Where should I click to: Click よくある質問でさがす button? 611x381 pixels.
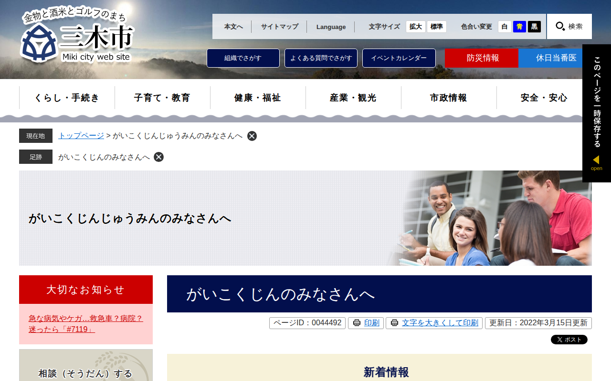point(321,58)
